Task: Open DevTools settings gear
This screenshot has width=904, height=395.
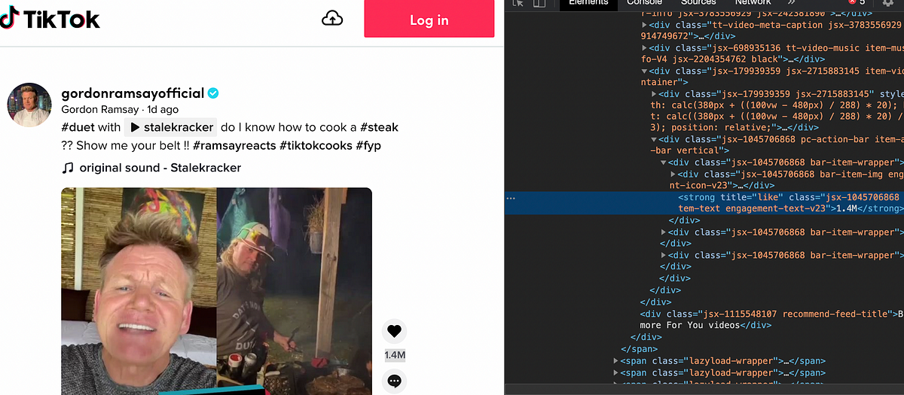Action: tap(888, 3)
